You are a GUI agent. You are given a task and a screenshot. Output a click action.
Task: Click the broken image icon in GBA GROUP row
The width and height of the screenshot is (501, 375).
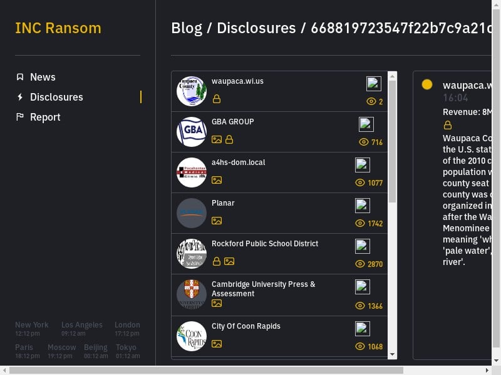(x=366, y=124)
